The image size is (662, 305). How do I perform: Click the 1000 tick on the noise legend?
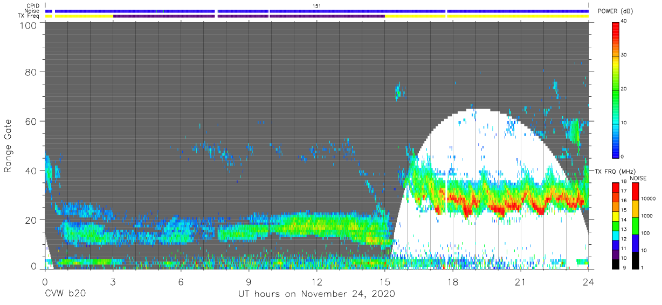coord(647,216)
